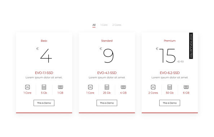
Task: Click the 25 Gb storage label
Action: (107, 93)
